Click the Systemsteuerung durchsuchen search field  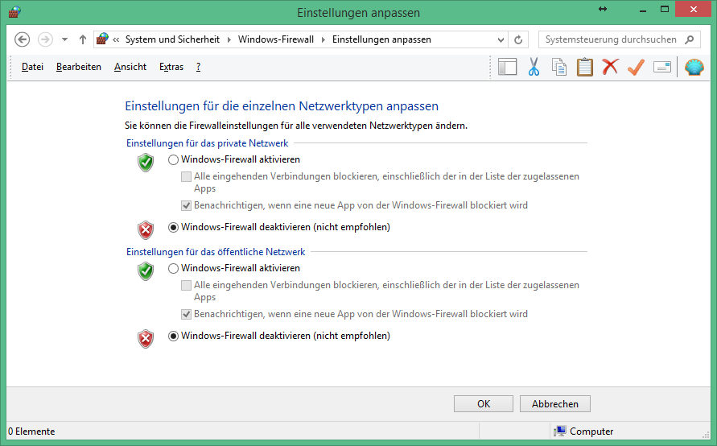pos(612,39)
